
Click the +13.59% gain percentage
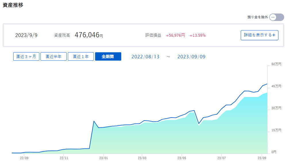(x=198, y=35)
